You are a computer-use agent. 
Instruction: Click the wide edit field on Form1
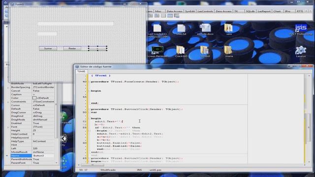coord(75,24)
